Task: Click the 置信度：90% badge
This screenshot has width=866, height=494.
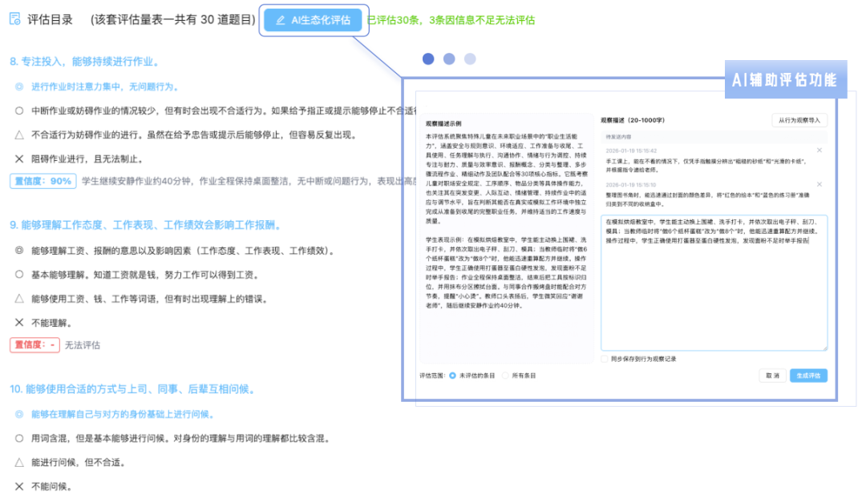Action: coord(43,181)
